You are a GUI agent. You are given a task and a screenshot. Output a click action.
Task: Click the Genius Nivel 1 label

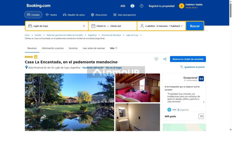[x=192, y=7]
